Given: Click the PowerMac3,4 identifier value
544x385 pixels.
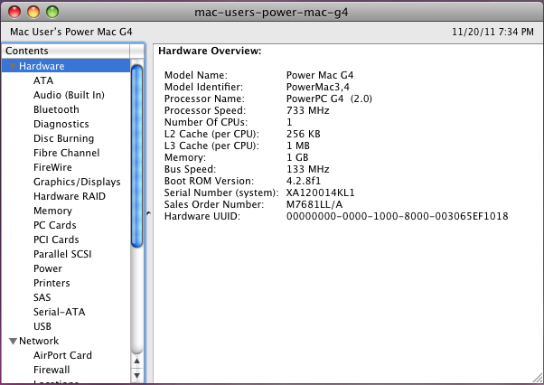Looking at the screenshot, I should 318,87.
